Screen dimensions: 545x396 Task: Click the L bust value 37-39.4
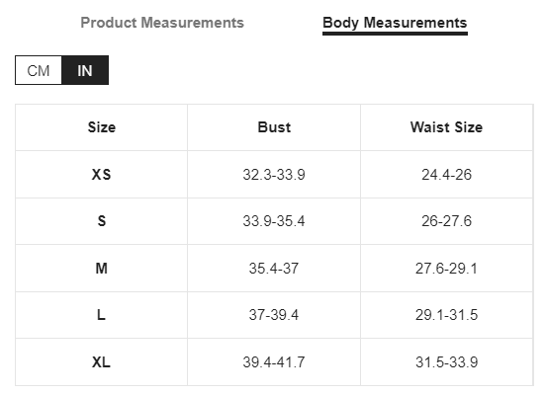274,315
